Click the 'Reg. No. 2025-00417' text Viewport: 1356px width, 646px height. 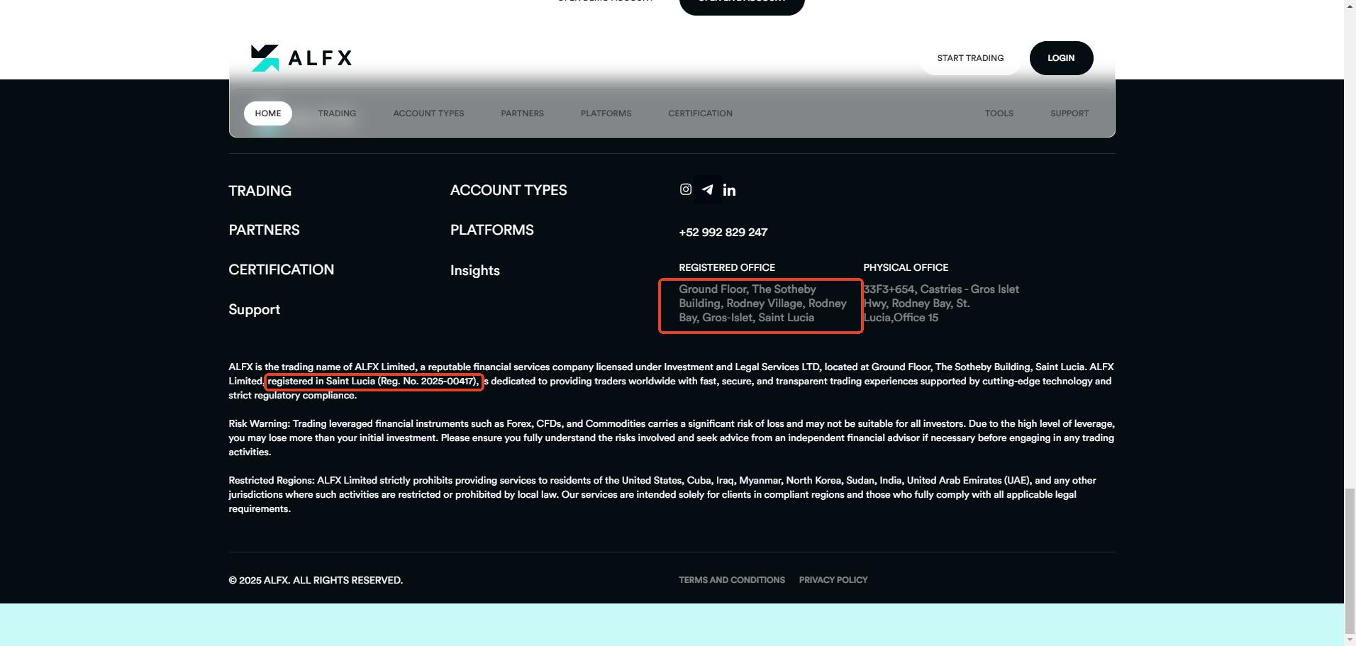pos(428,382)
